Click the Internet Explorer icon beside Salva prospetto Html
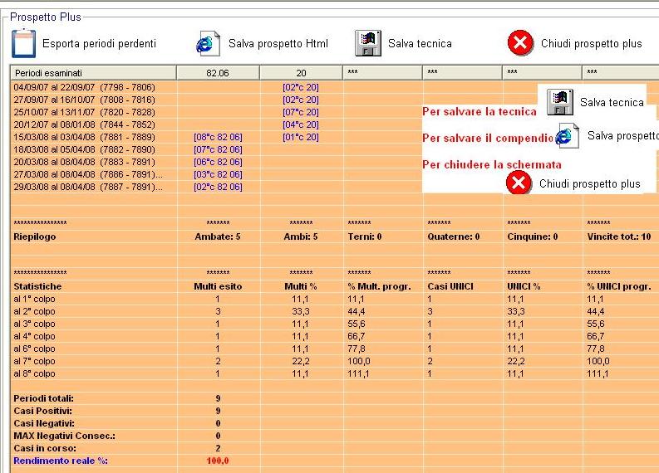 pos(208,44)
